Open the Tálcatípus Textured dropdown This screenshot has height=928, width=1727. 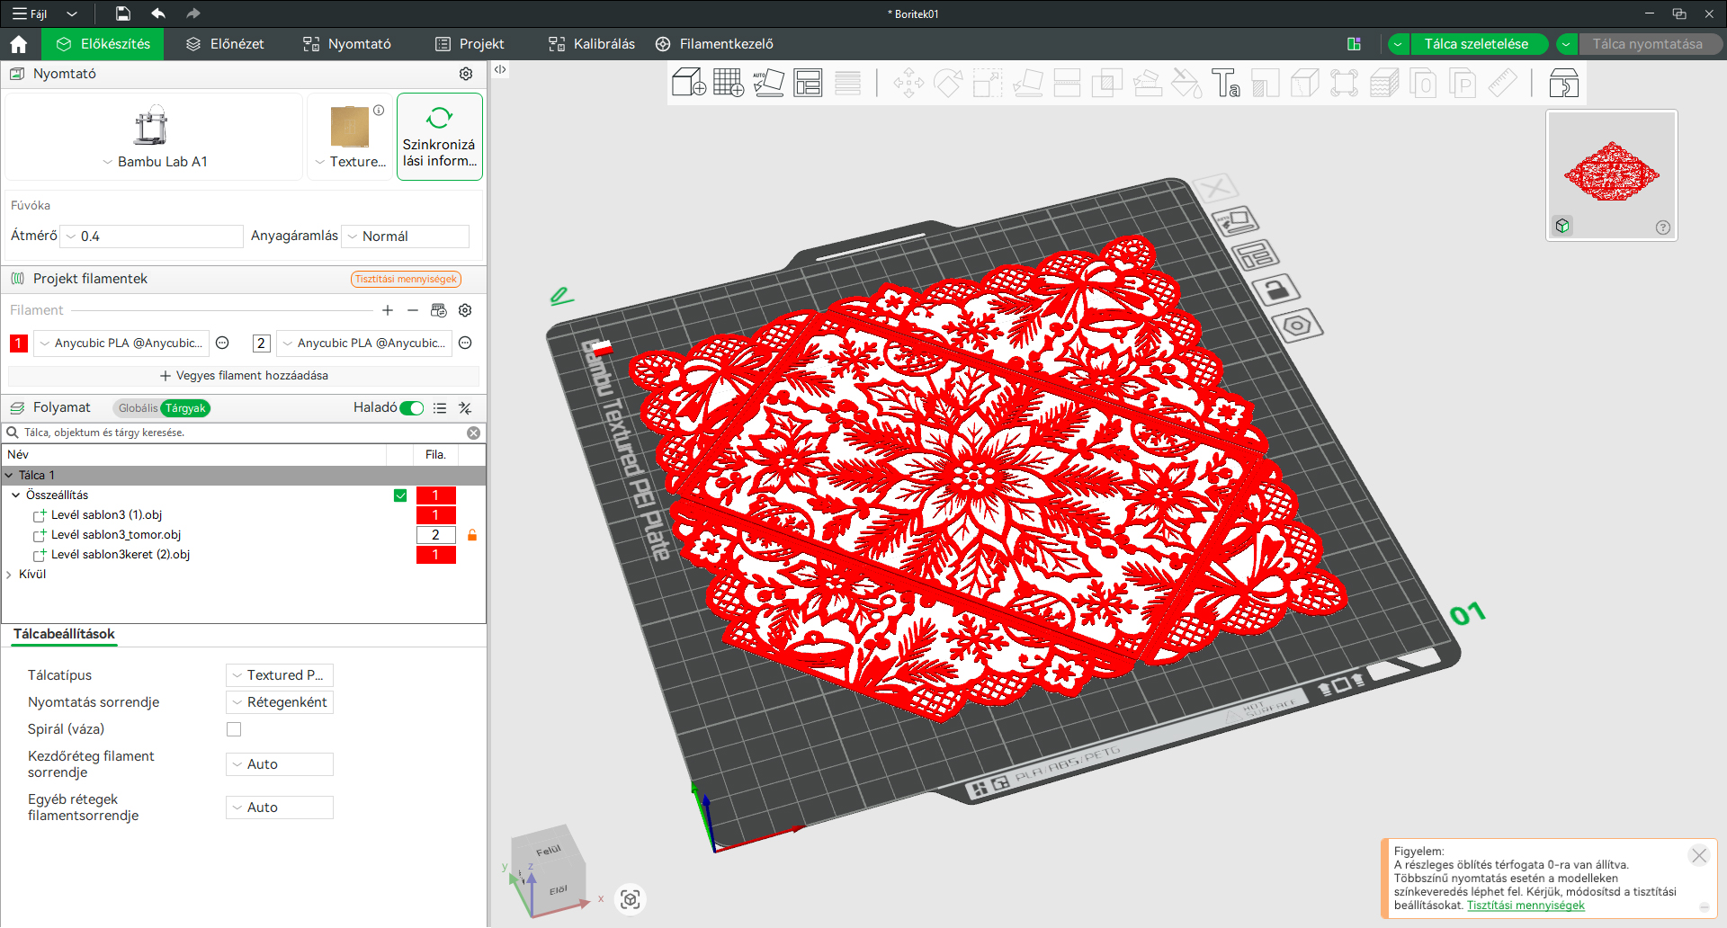tap(280, 675)
